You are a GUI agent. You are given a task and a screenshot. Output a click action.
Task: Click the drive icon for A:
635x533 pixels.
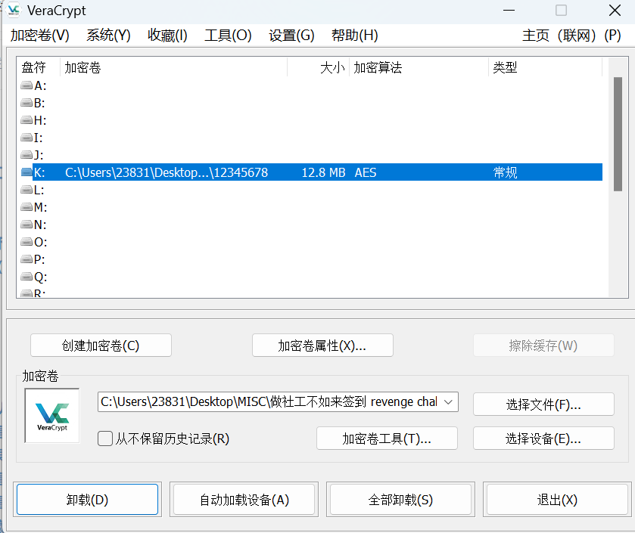pyautogui.click(x=26, y=85)
